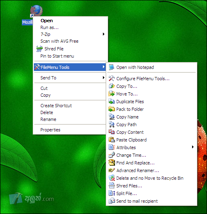
Task: Click the Advanced Renamer pencil icon
Action: click(x=112, y=170)
